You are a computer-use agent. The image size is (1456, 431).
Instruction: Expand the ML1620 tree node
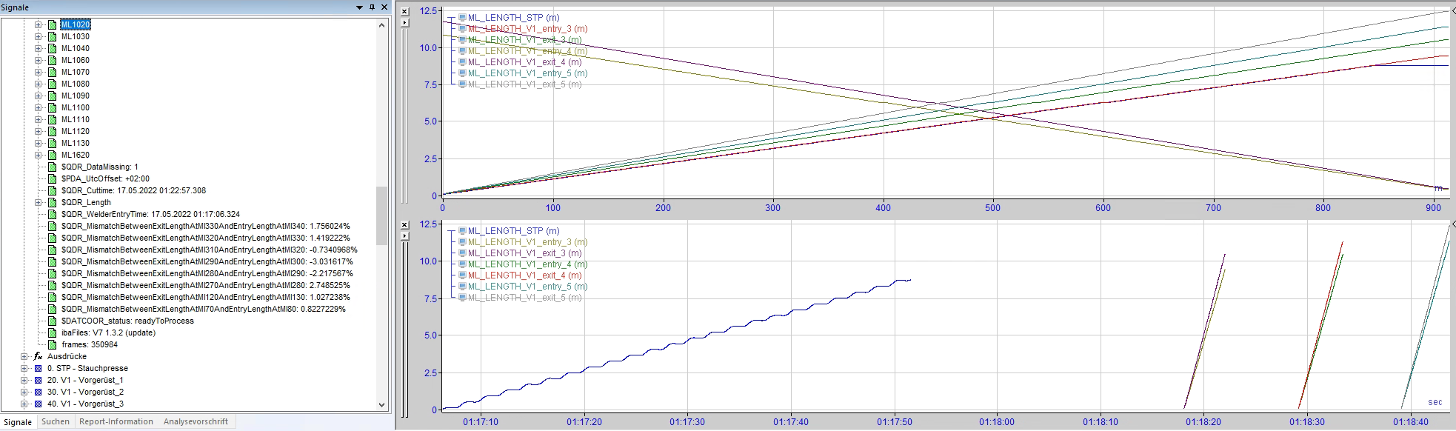coord(38,155)
